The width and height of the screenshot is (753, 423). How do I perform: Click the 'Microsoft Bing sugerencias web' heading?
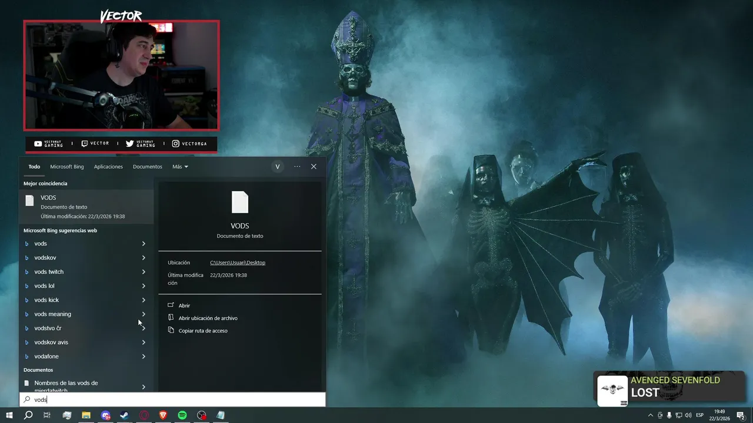[60, 230]
